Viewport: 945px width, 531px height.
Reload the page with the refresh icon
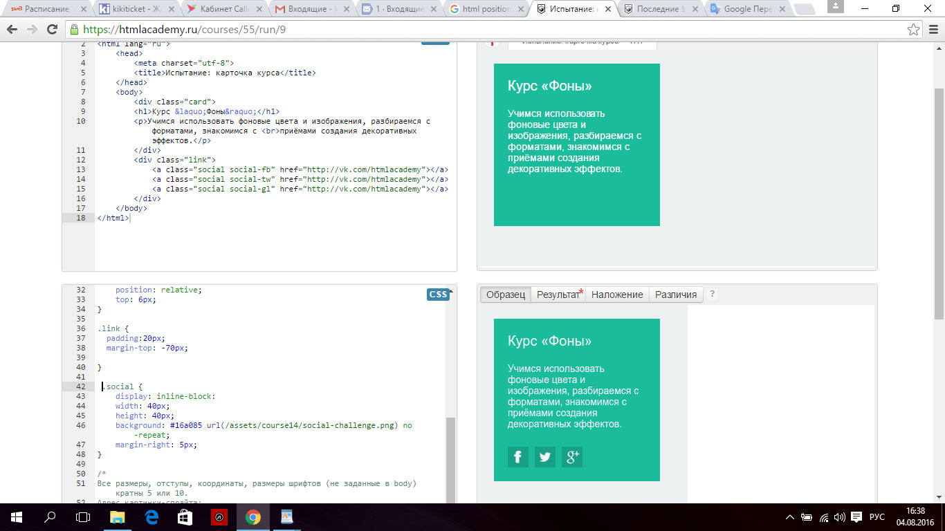pos(52,30)
